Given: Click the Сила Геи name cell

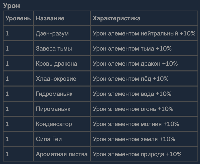Looking at the screenshot, I should click(62, 139).
